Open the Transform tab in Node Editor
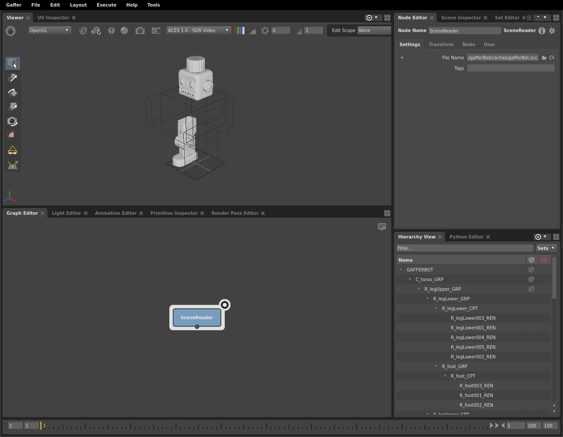 coord(441,44)
